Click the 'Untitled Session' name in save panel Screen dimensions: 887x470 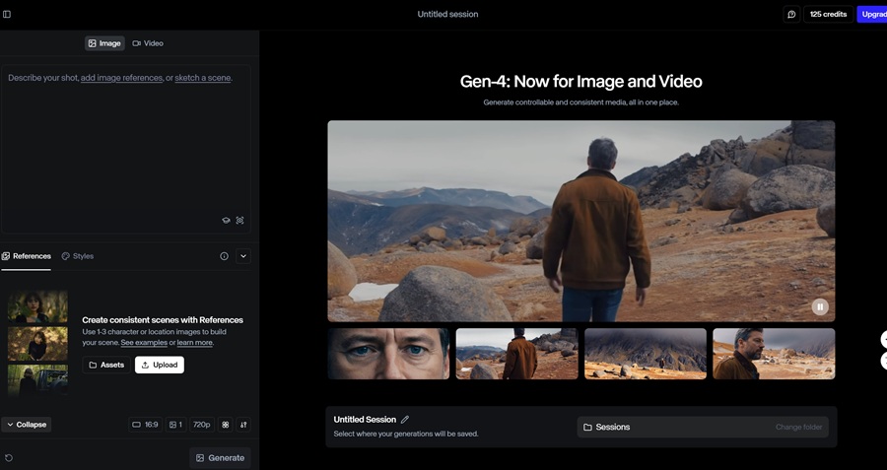365,420
